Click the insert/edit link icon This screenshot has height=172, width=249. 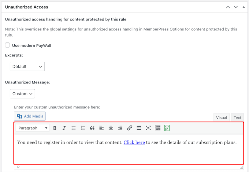point(130,128)
